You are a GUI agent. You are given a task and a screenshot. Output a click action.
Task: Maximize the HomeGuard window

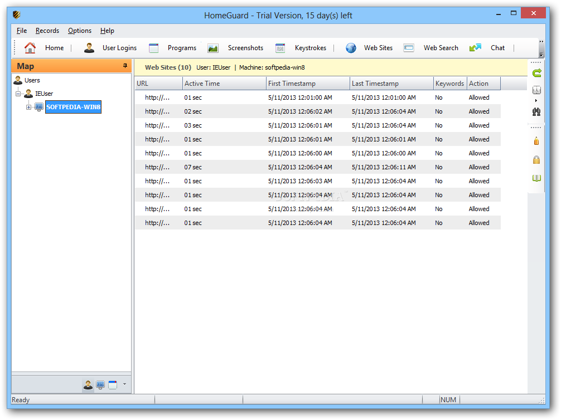pyautogui.click(x=514, y=13)
